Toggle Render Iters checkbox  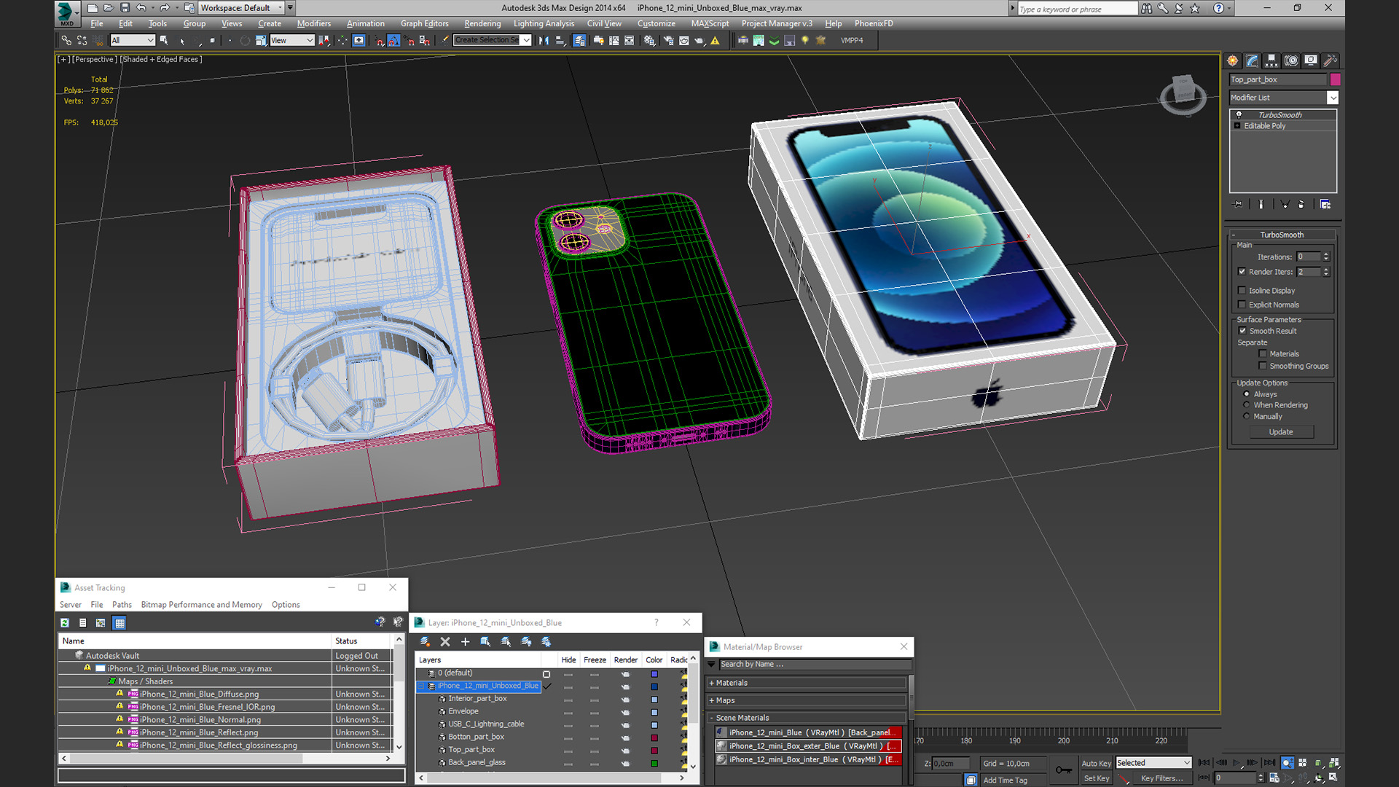(1242, 272)
